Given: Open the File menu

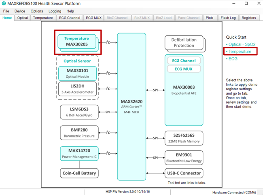Looking at the screenshot, I should point(6,11).
